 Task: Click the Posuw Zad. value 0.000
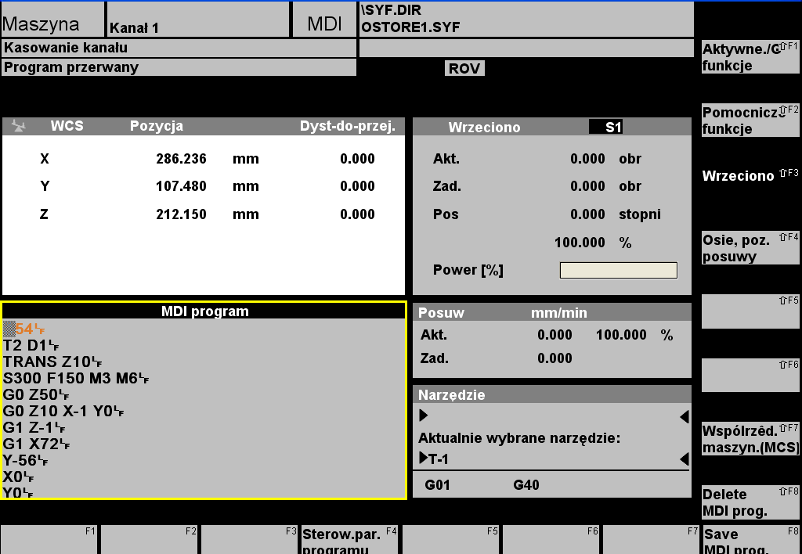click(x=555, y=358)
